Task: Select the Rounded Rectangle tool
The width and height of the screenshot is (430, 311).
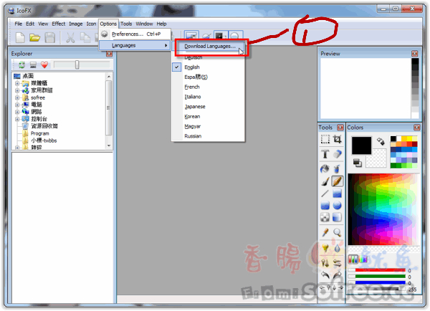Action: click(325, 206)
